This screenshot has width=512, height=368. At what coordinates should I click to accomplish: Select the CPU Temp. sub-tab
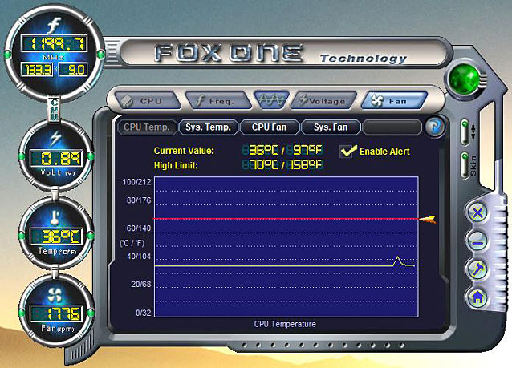(x=147, y=127)
